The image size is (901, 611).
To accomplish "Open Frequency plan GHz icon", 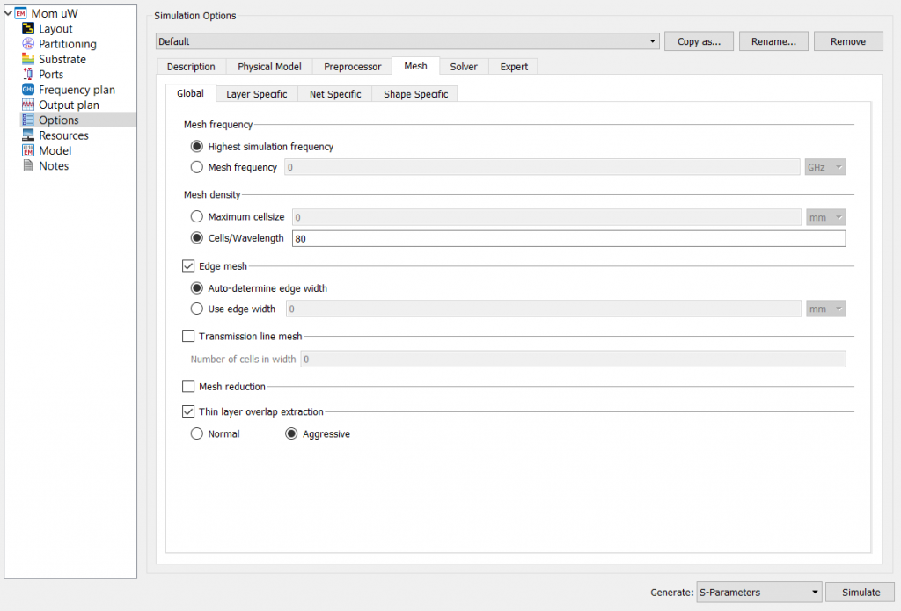I will (27, 90).
